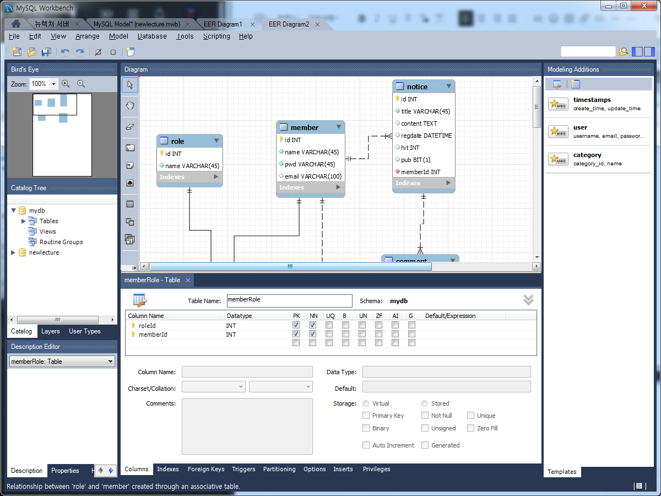This screenshot has height=496, width=661.
Task: Zoom in on Bird's Eye view
Action: point(66,84)
